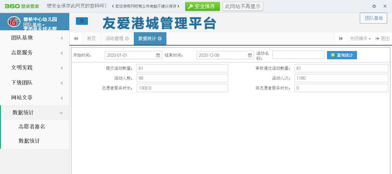Click the kindergarten logo in sidebar header
Viewport: 392px width, 174px height.
(14, 22)
